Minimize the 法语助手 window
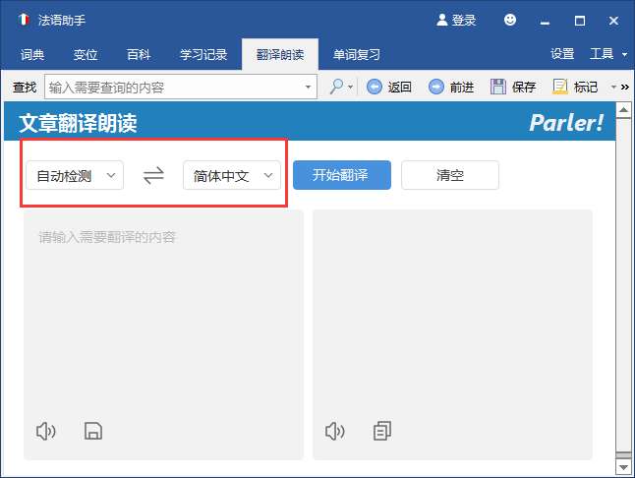The image size is (635, 478). tap(545, 21)
